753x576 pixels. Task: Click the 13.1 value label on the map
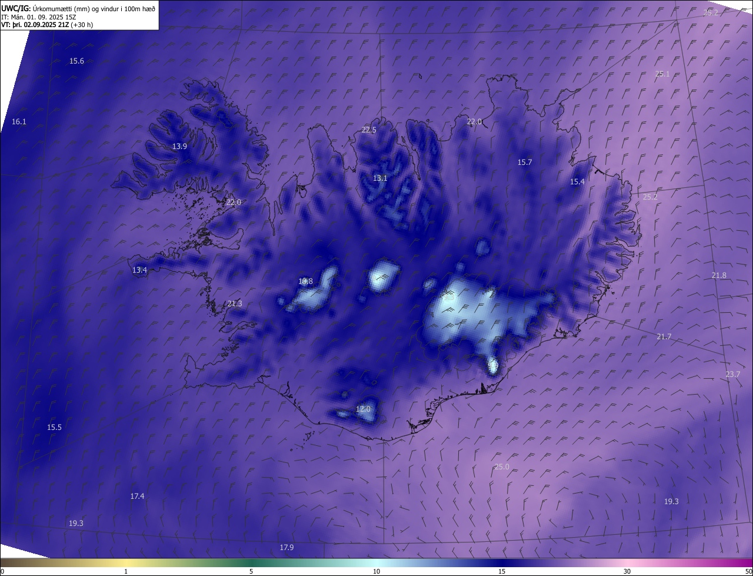coord(380,178)
